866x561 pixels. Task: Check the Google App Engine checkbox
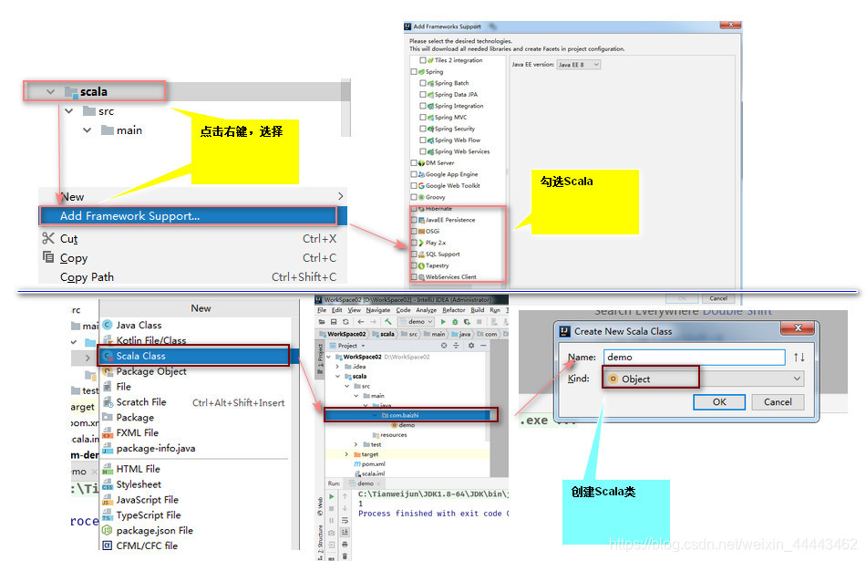414,174
